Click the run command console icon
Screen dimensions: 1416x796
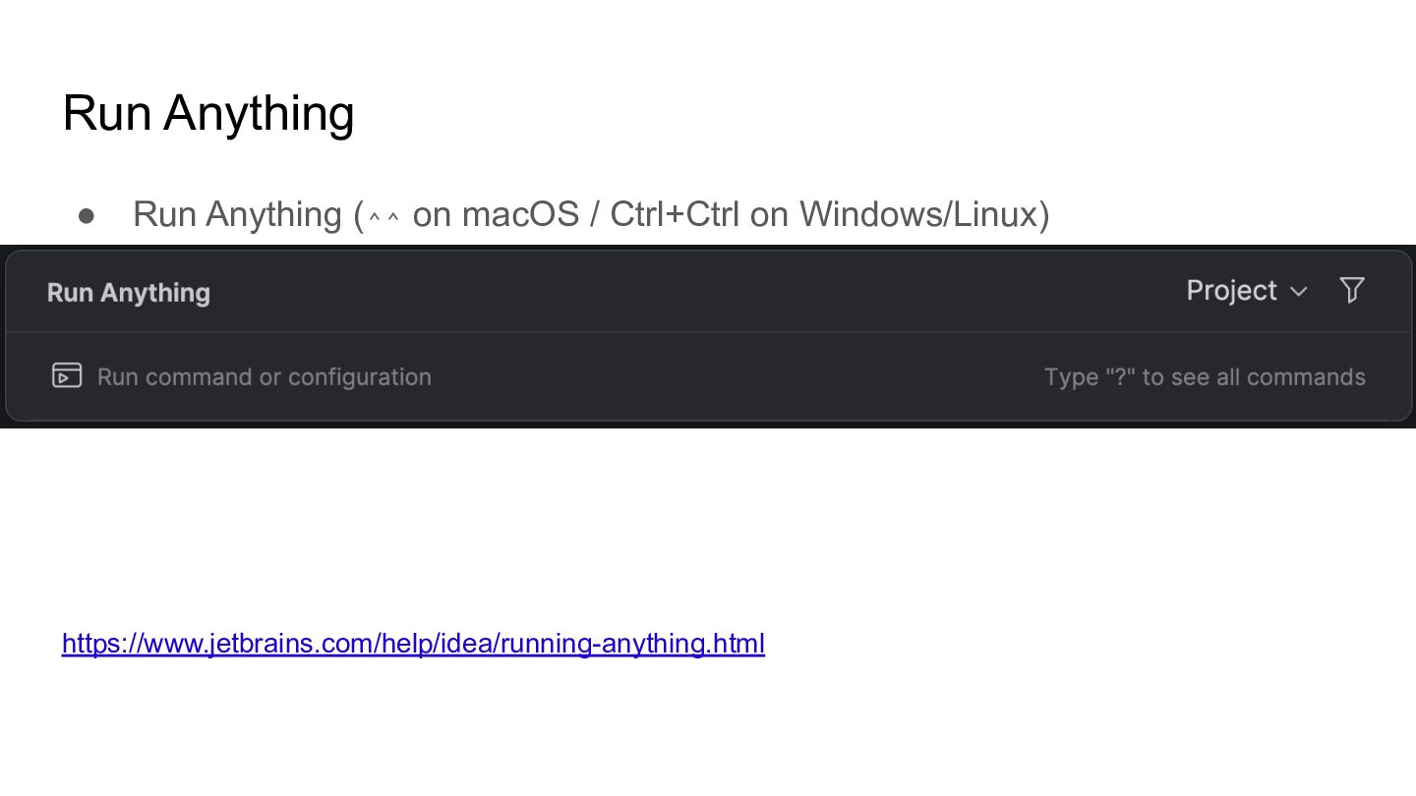click(x=67, y=375)
